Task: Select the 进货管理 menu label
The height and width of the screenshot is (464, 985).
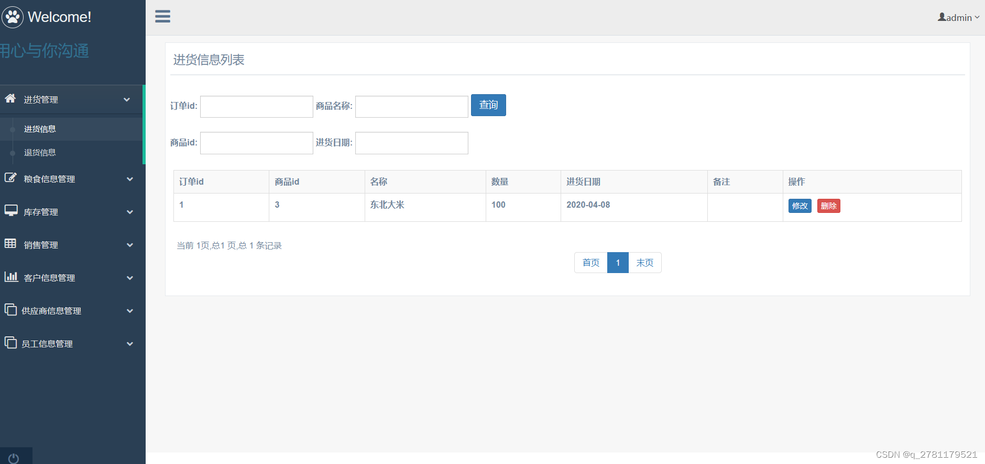Action: [41, 99]
